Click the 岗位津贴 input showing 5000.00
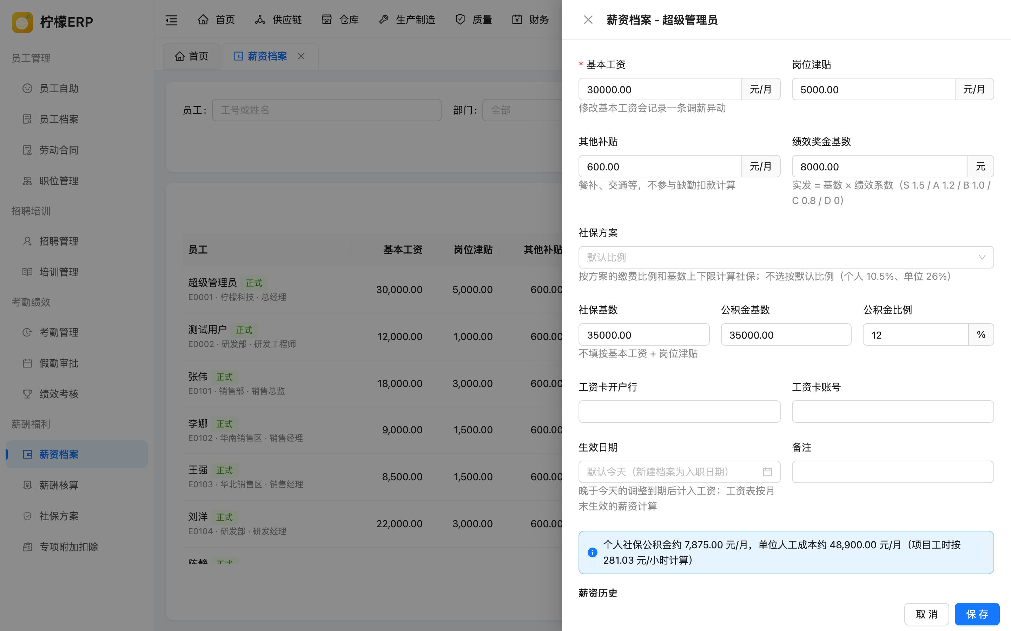 point(873,89)
